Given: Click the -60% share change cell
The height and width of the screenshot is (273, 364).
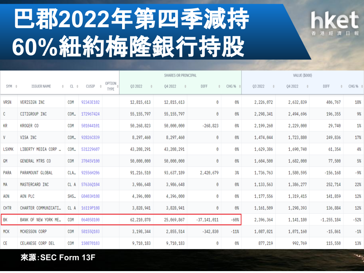Looking at the screenshot, I should pos(235,220).
